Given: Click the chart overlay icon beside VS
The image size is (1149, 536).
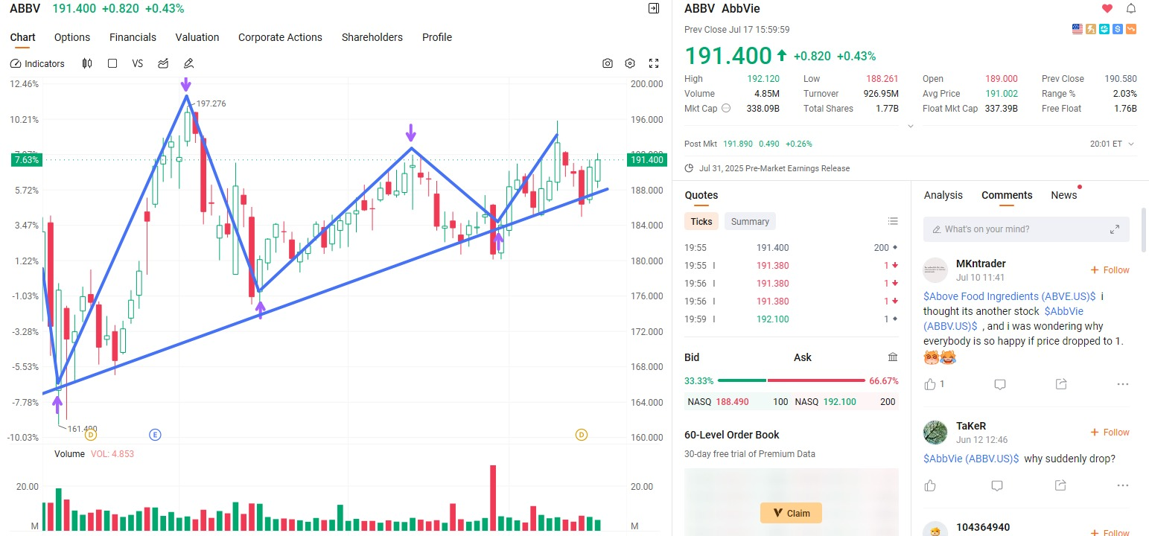Looking at the screenshot, I should 163,63.
